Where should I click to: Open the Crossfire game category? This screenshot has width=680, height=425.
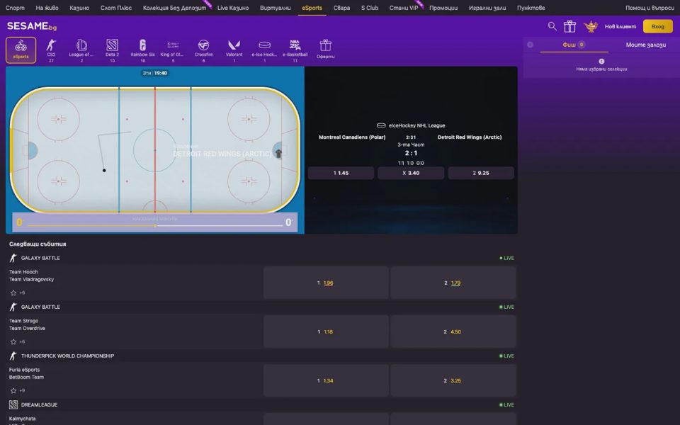coord(203,50)
